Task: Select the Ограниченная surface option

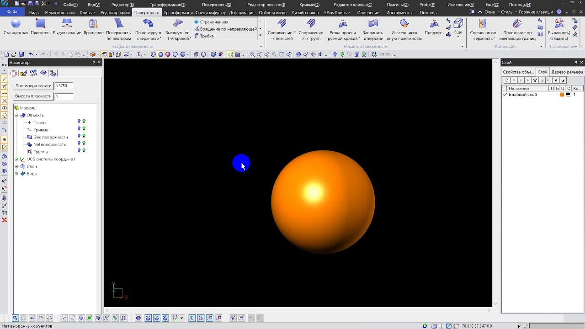Action: coord(211,22)
